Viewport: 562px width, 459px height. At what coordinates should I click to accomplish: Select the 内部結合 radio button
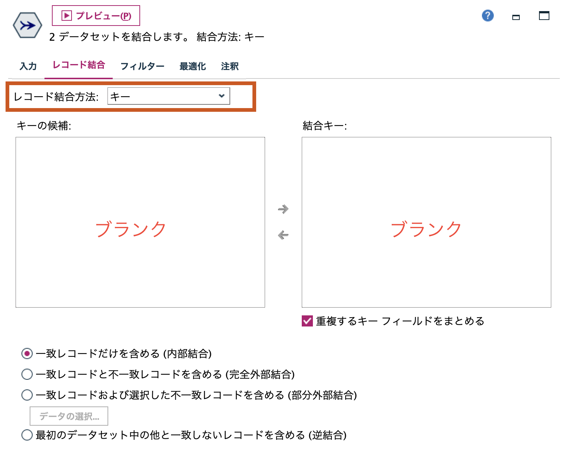[27, 354]
